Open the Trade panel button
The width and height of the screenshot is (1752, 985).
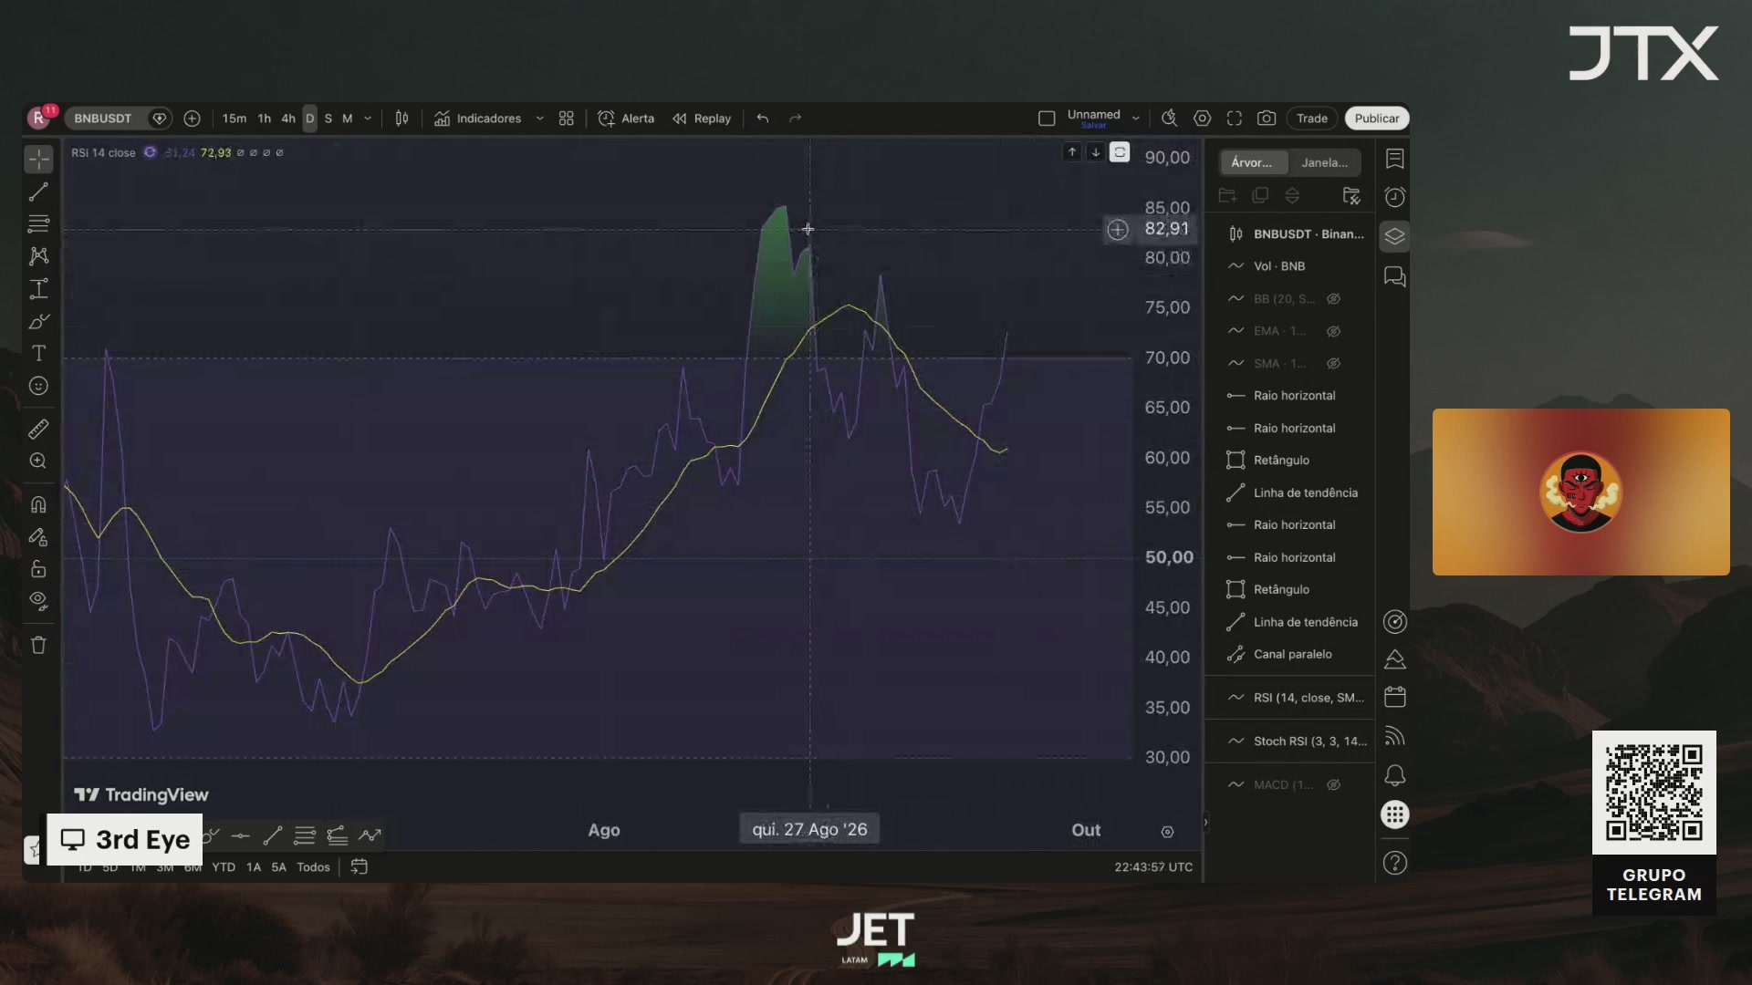click(x=1312, y=119)
